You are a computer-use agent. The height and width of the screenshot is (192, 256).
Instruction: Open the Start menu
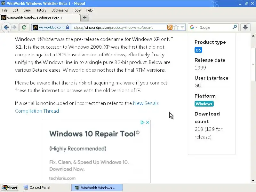coord(10,188)
